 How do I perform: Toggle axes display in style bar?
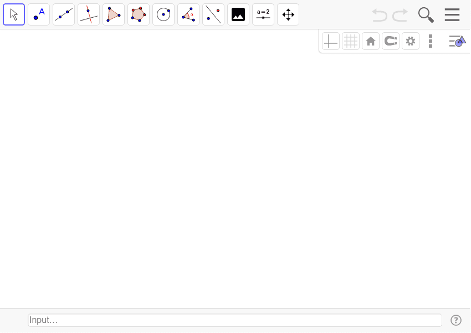pyautogui.click(x=331, y=41)
